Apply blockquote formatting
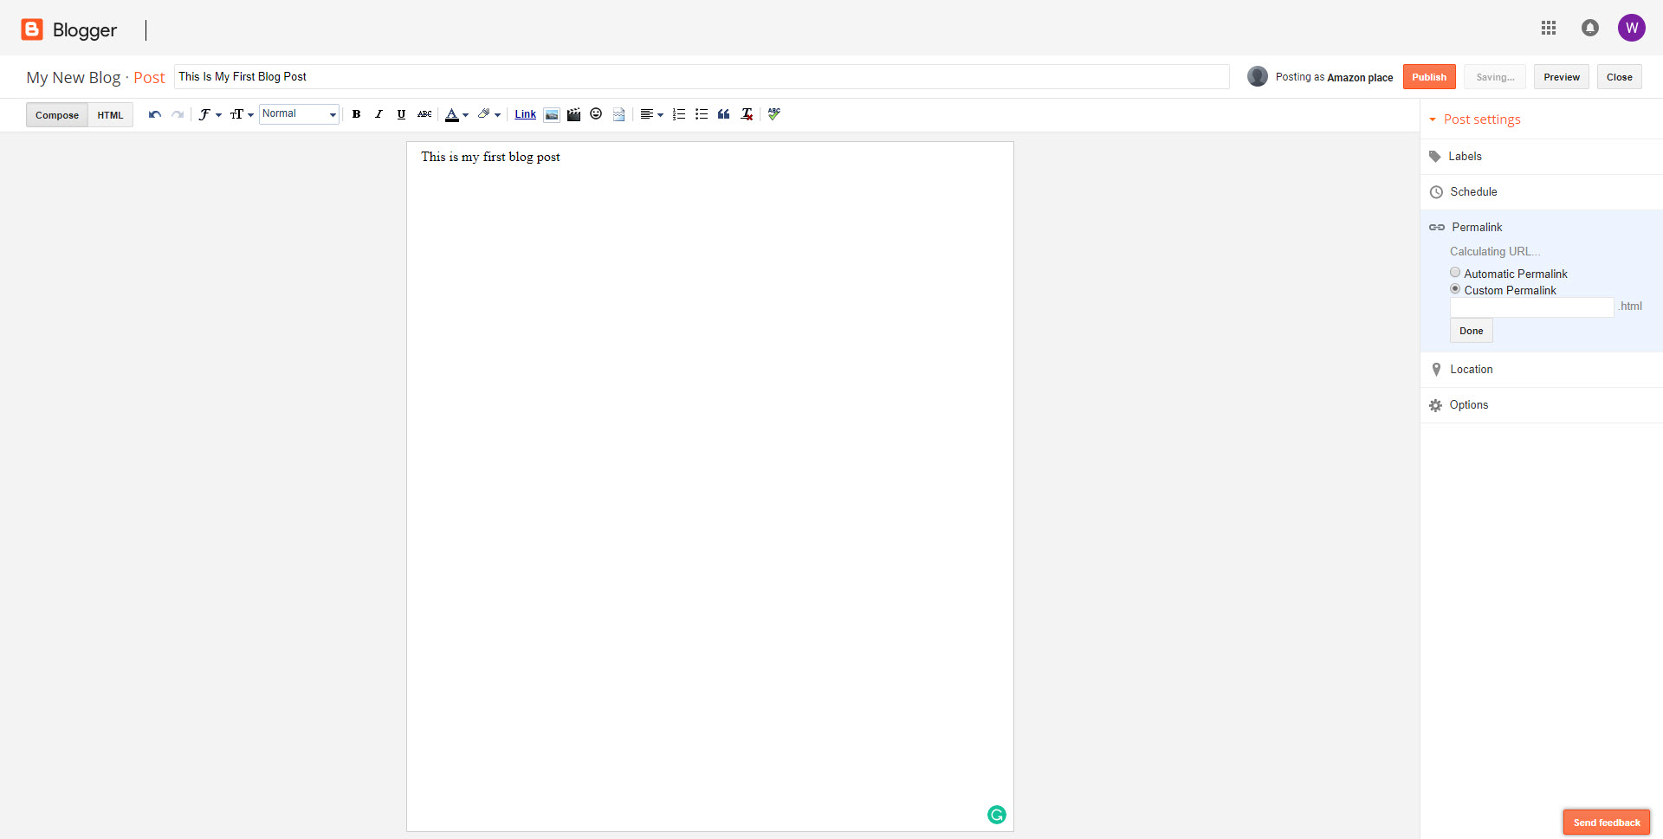This screenshot has width=1663, height=839. (724, 114)
